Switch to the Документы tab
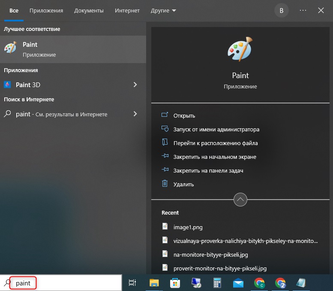 coord(89,10)
